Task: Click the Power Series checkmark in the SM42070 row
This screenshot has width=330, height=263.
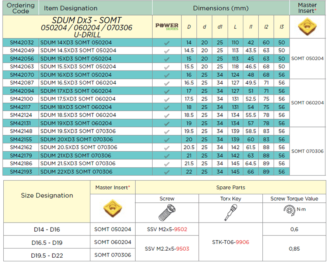Action: point(167,75)
